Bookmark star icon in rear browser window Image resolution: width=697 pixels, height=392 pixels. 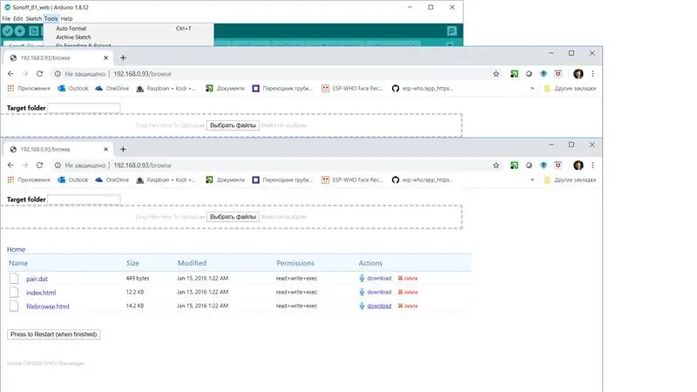(x=496, y=74)
